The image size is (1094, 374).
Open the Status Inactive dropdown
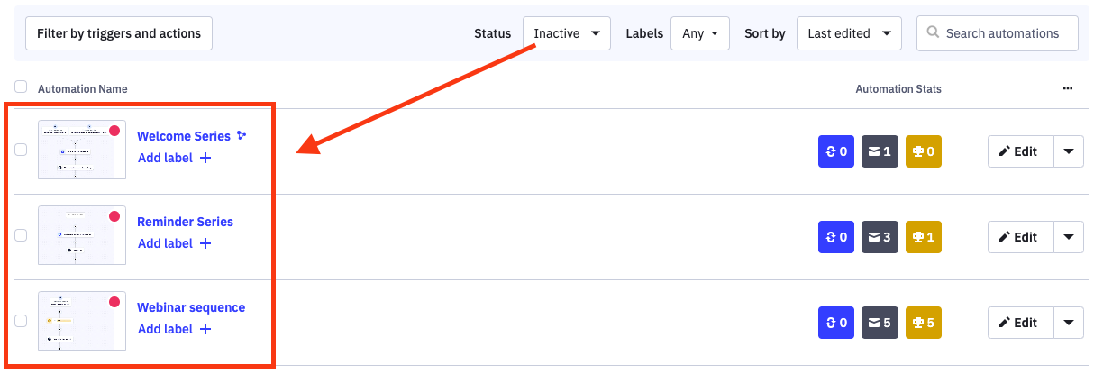566,33
